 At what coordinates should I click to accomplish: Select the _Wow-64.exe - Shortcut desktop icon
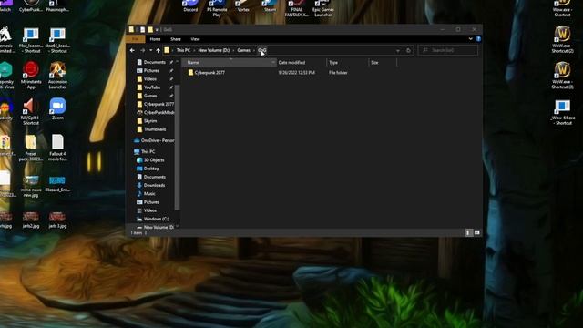pyautogui.click(x=562, y=112)
